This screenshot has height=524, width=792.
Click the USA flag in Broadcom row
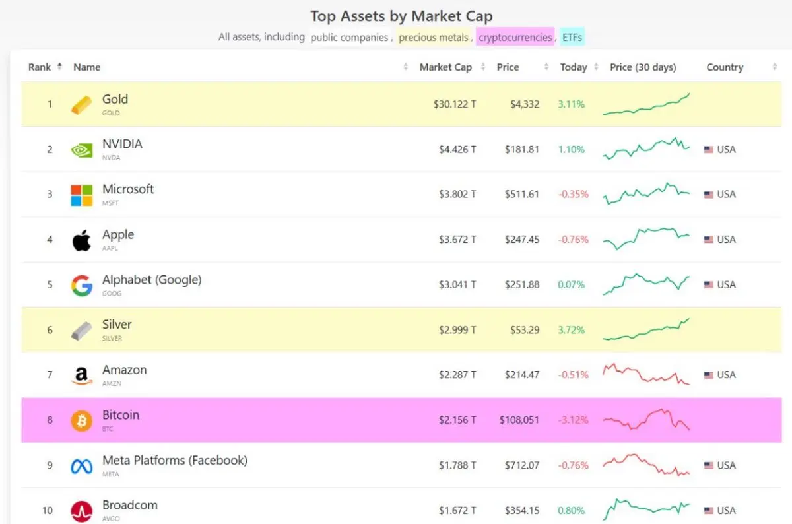tap(709, 511)
